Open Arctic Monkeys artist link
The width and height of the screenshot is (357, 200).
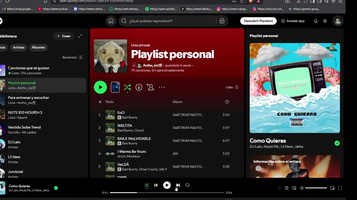[129, 156]
